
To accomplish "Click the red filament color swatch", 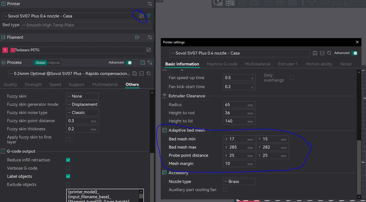I will (x=12, y=50).
